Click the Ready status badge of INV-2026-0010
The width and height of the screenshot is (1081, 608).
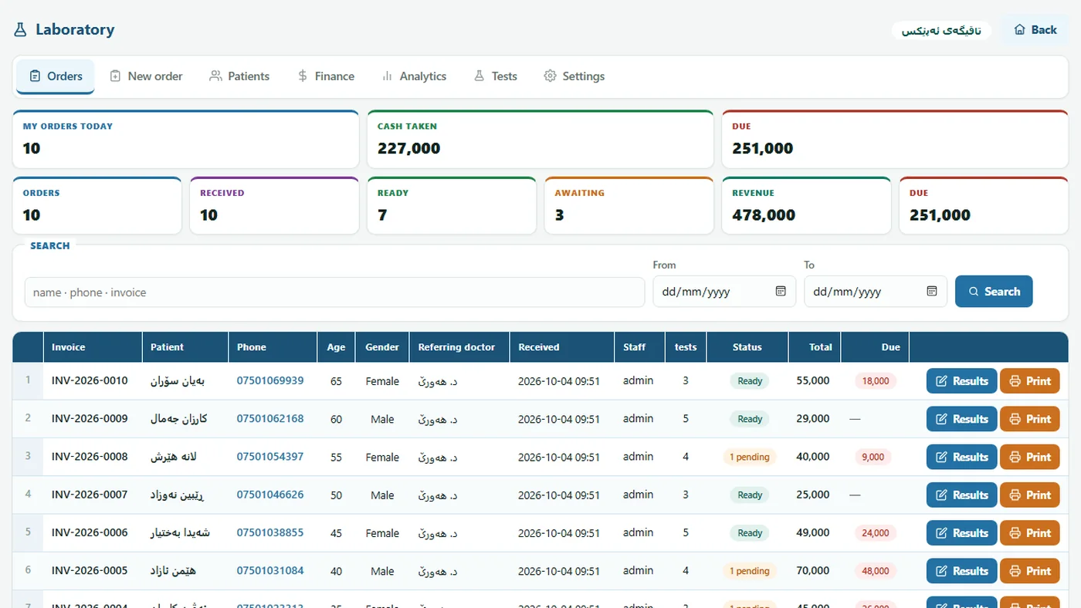tap(750, 381)
